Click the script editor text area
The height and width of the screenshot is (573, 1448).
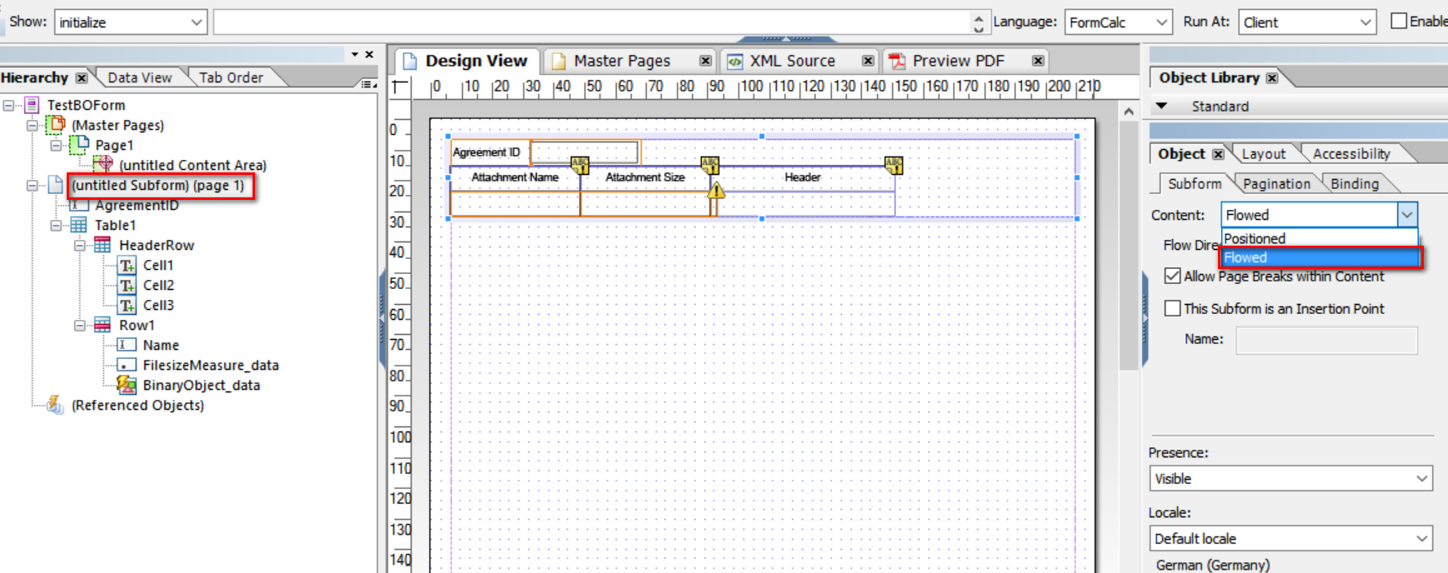(x=593, y=22)
